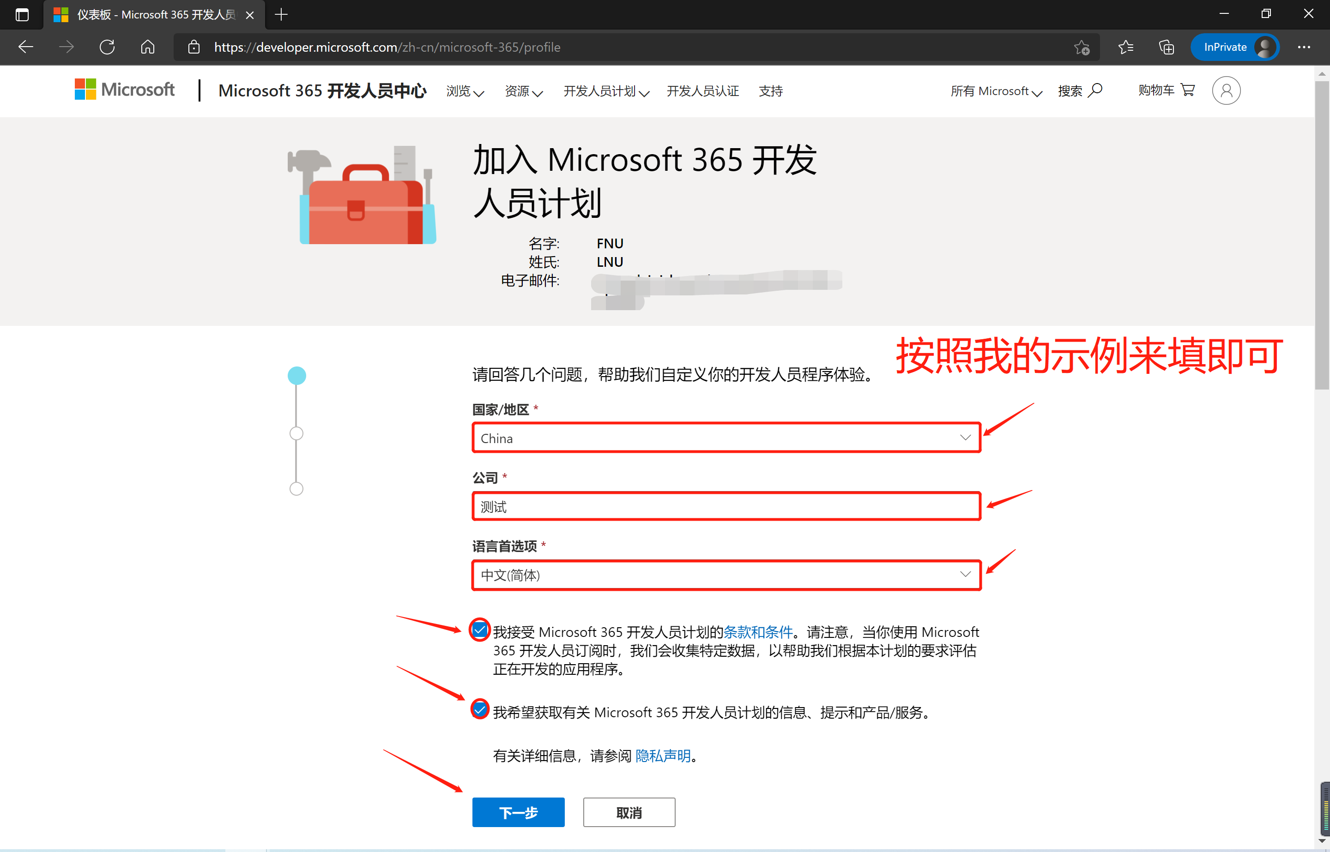Toggle the terms and conditions checkbox

tap(479, 630)
